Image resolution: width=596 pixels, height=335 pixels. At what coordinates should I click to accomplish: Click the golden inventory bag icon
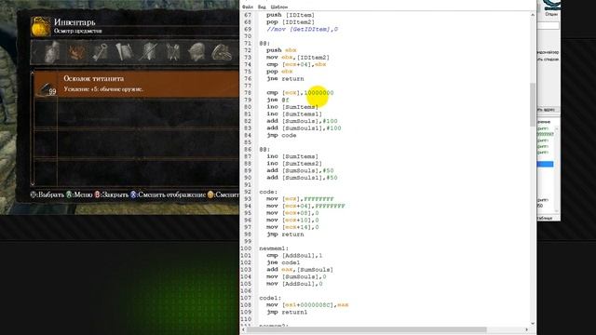(41, 26)
